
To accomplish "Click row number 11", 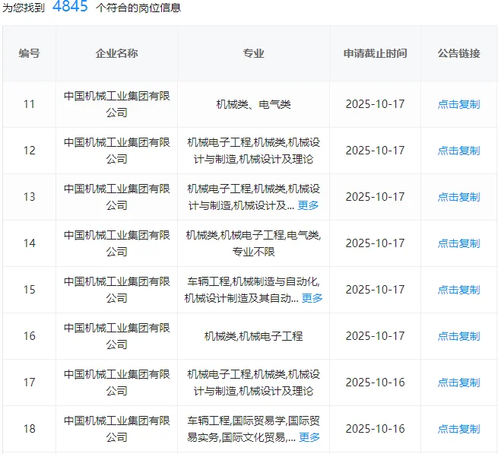I will tap(29, 104).
